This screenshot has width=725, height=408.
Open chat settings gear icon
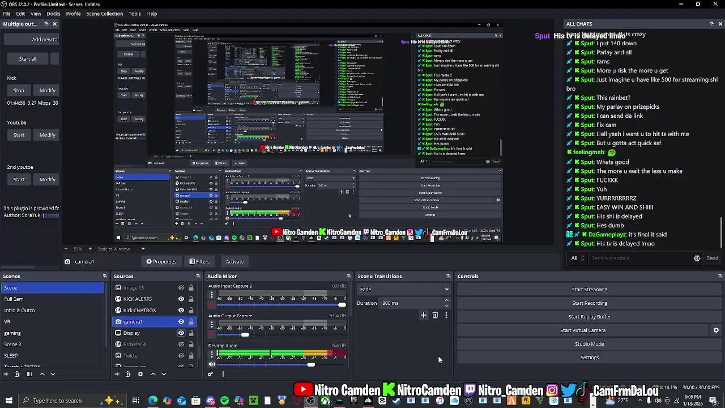[x=697, y=258]
